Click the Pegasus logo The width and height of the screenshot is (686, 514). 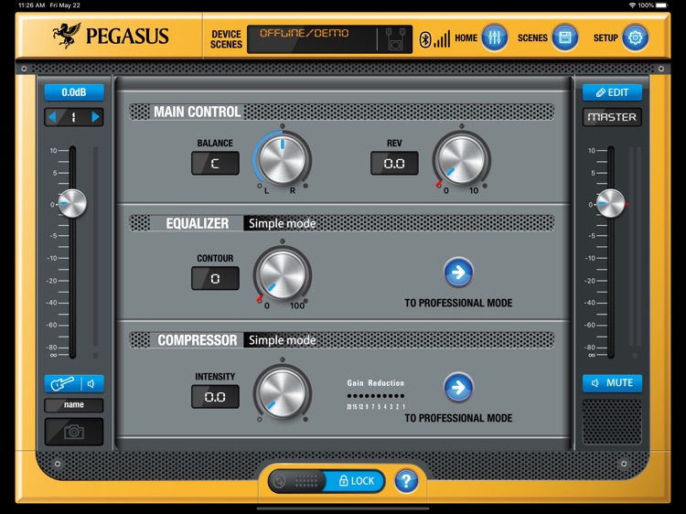111,36
